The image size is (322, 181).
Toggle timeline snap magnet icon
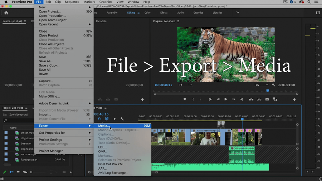99,119
